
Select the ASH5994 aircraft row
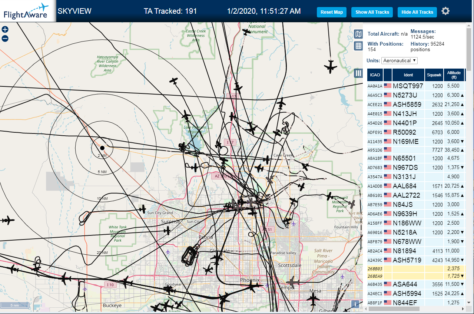click(x=416, y=294)
